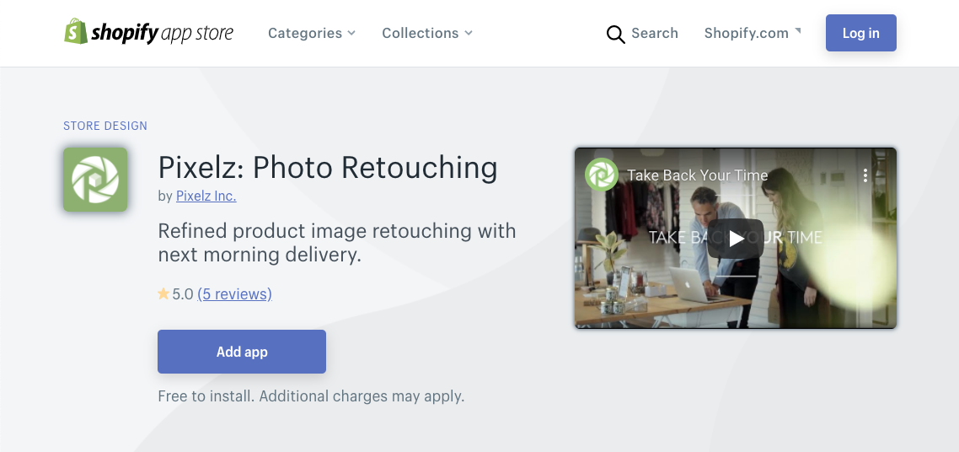
Task: Click the green Pixelz app icon
Action: tap(95, 180)
